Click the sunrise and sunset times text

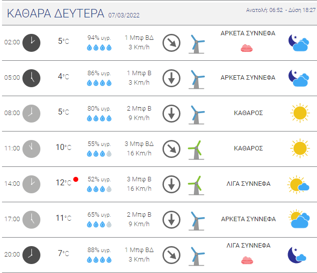click(x=281, y=10)
